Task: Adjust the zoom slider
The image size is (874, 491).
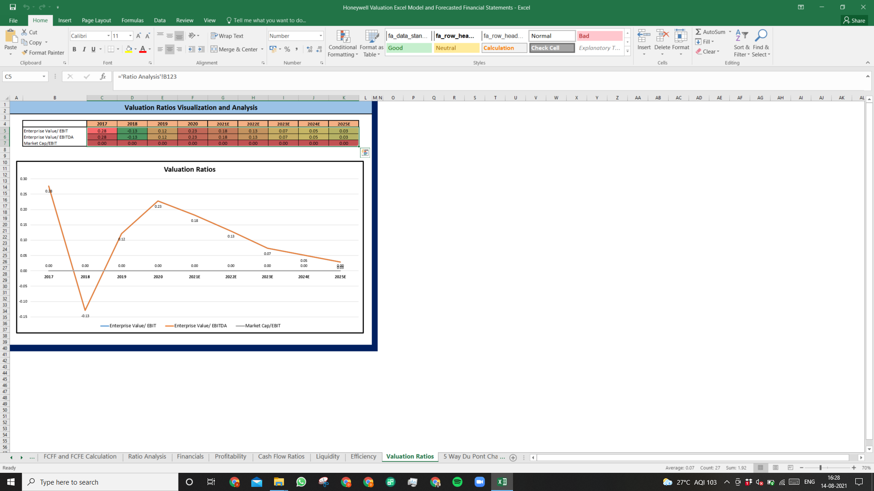Action: [820, 468]
